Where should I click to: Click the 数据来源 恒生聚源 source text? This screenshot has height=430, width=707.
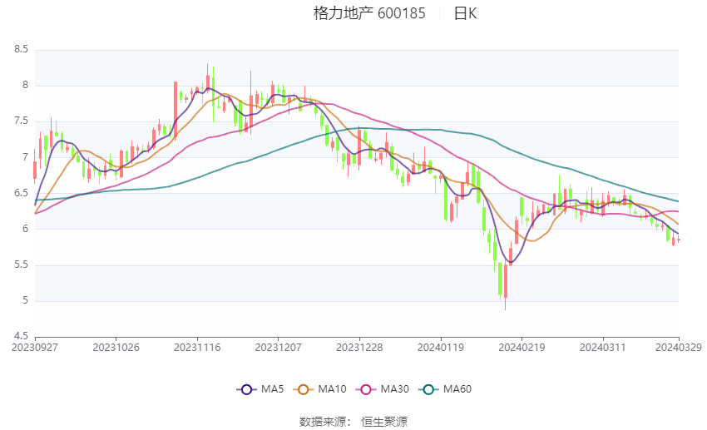click(x=353, y=422)
